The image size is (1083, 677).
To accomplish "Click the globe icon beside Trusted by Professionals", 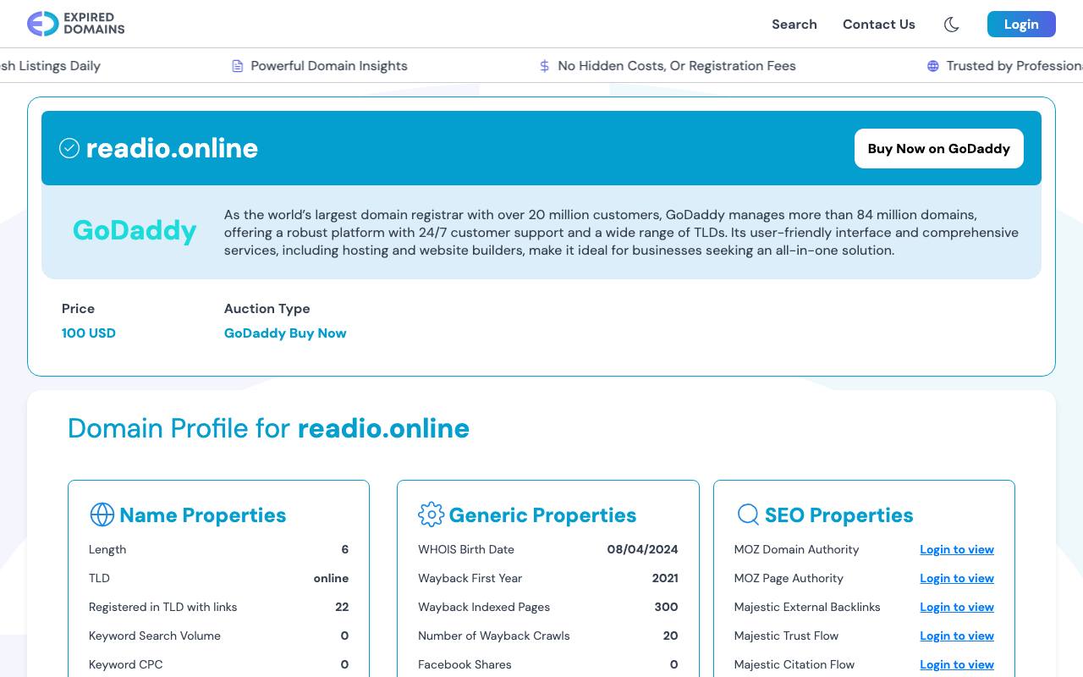I will 933,66.
